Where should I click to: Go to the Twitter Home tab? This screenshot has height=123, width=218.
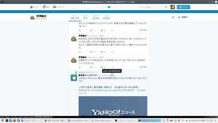click(34, 7)
